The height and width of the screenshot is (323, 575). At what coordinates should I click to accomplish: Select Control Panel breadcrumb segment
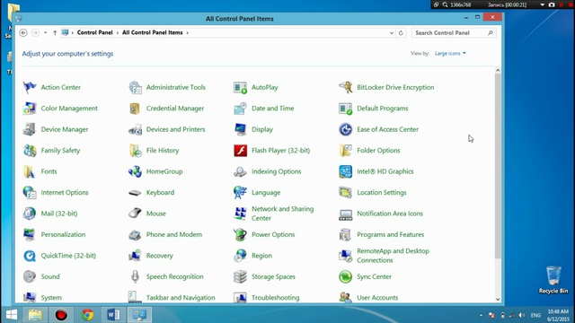pyautogui.click(x=94, y=32)
